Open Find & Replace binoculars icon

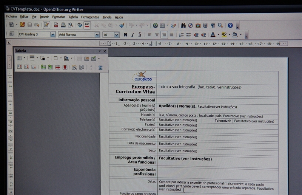point(183,25)
